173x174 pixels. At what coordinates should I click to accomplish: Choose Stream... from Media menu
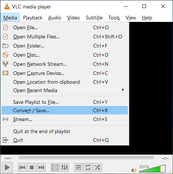[x=65, y=119]
